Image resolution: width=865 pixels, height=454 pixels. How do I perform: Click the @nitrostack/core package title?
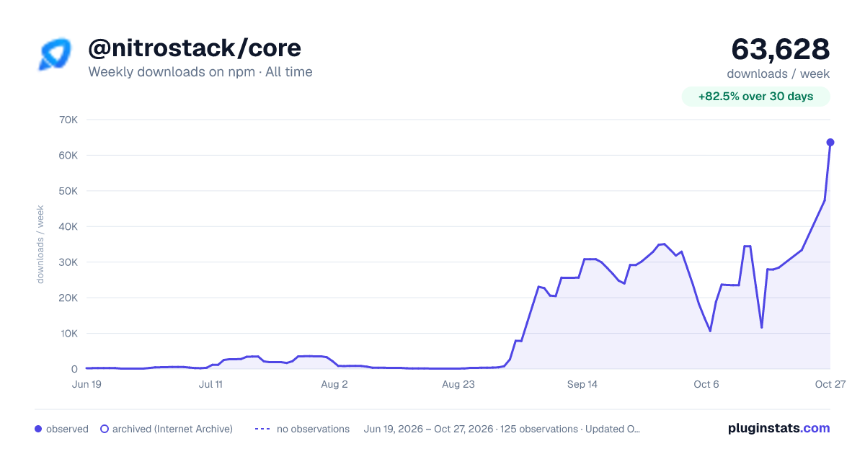pyautogui.click(x=195, y=48)
